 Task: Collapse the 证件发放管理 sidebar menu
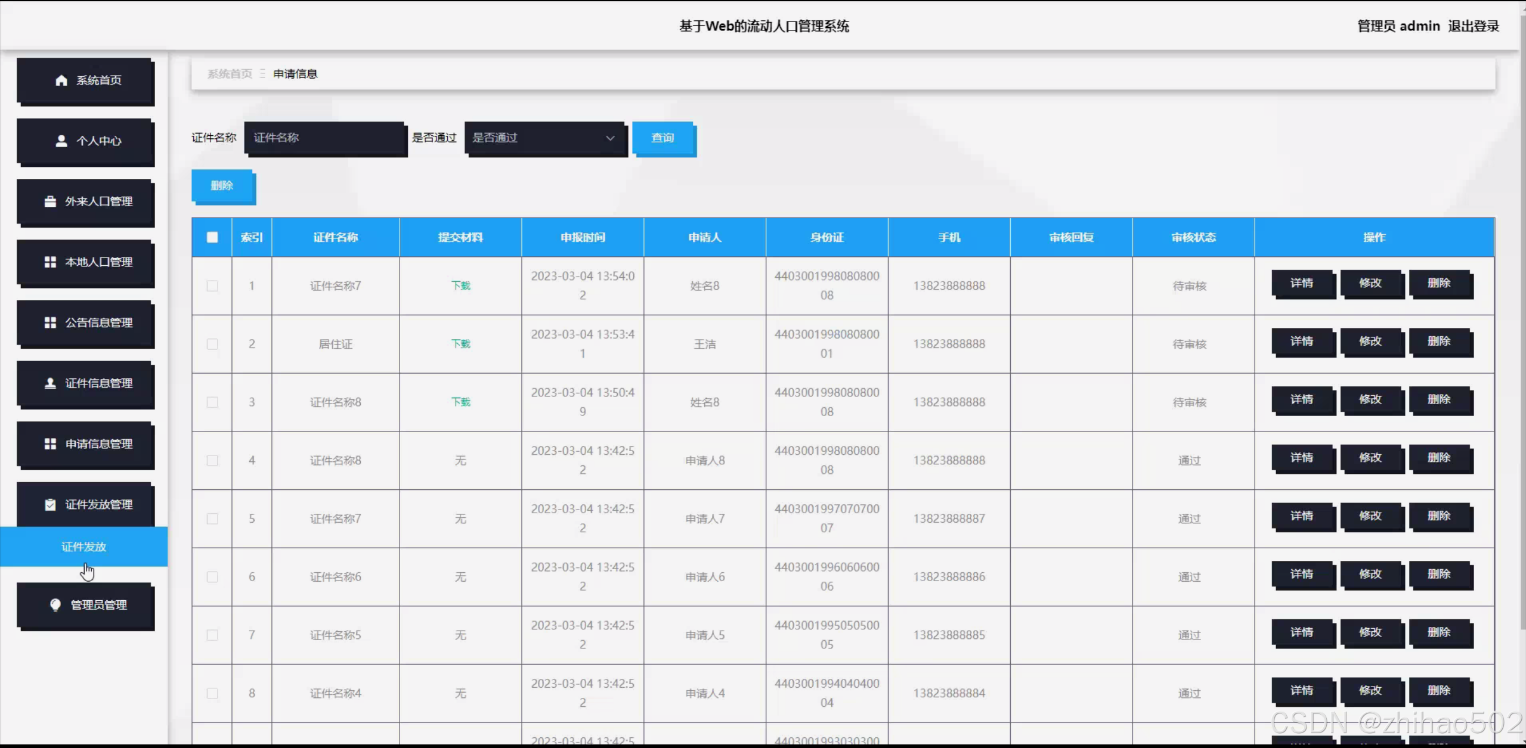pyautogui.click(x=85, y=504)
